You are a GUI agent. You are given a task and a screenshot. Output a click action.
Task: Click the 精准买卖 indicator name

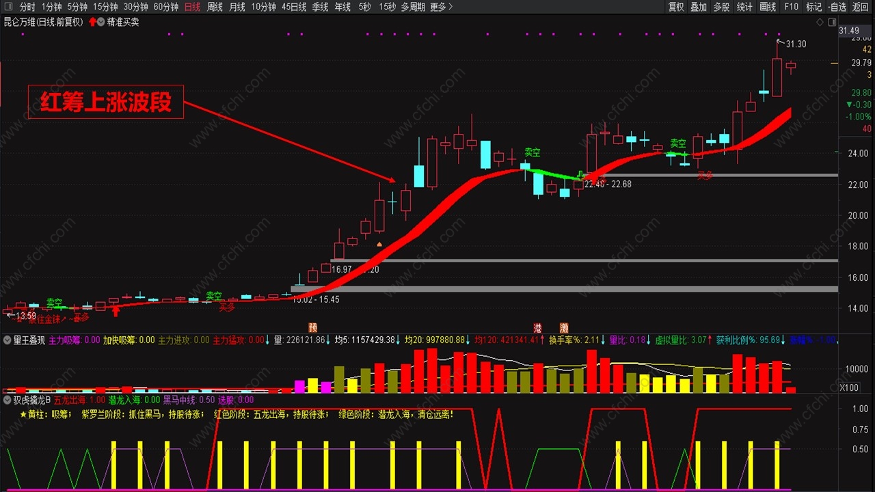pyautogui.click(x=123, y=22)
